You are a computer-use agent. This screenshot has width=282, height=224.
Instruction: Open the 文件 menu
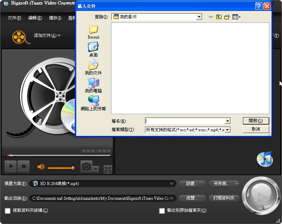pos(14,18)
